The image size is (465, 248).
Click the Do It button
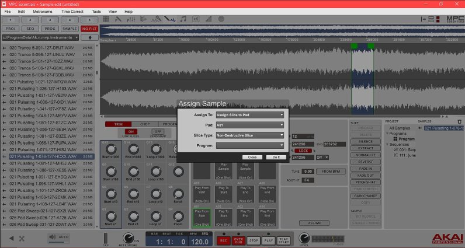pyautogui.click(x=273, y=157)
